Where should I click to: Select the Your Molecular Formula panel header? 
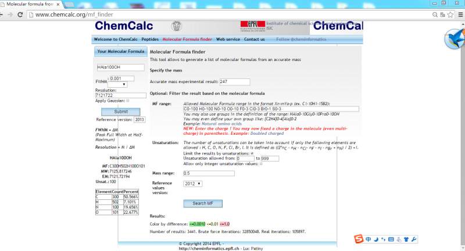click(x=121, y=52)
